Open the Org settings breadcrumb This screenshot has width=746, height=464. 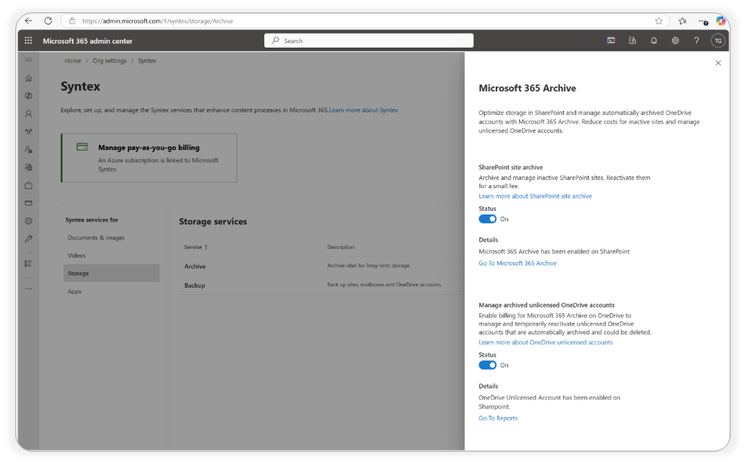click(109, 61)
